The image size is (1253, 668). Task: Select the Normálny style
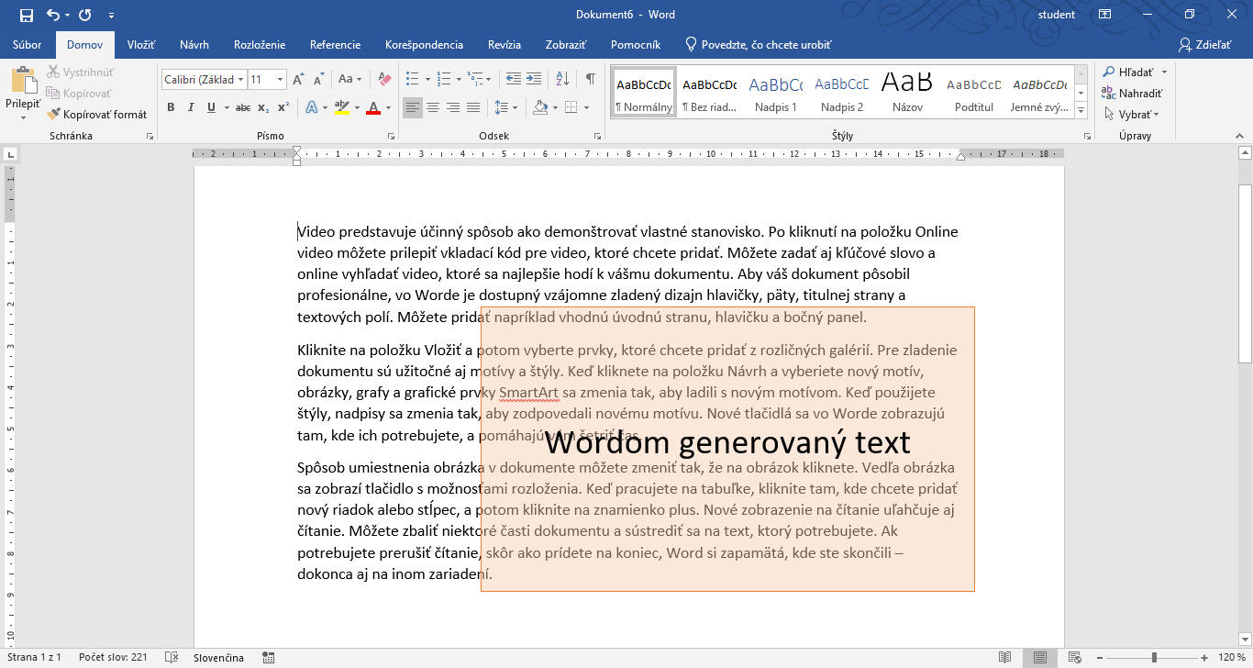[x=643, y=92]
